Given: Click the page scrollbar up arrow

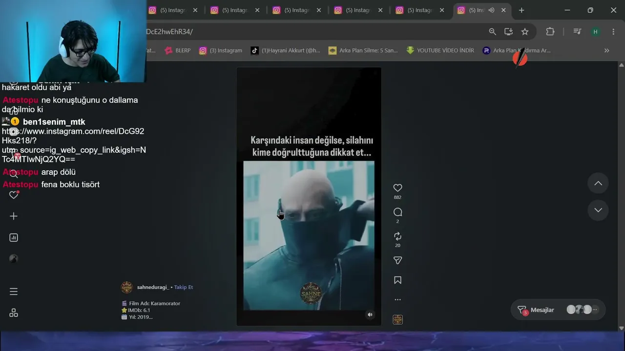Looking at the screenshot, I should point(621,65).
